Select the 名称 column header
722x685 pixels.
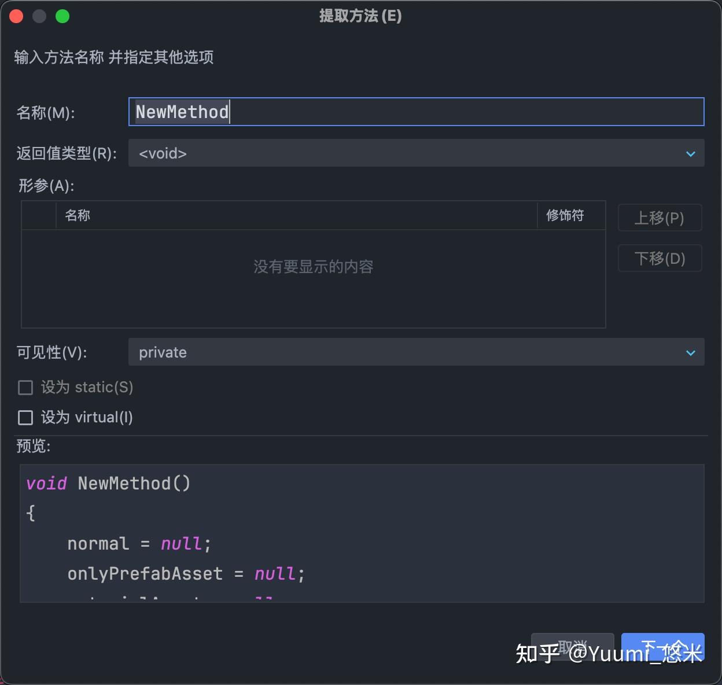(x=78, y=215)
